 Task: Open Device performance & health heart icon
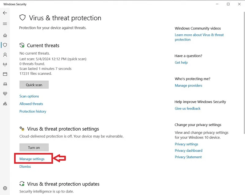pos(5,94)
